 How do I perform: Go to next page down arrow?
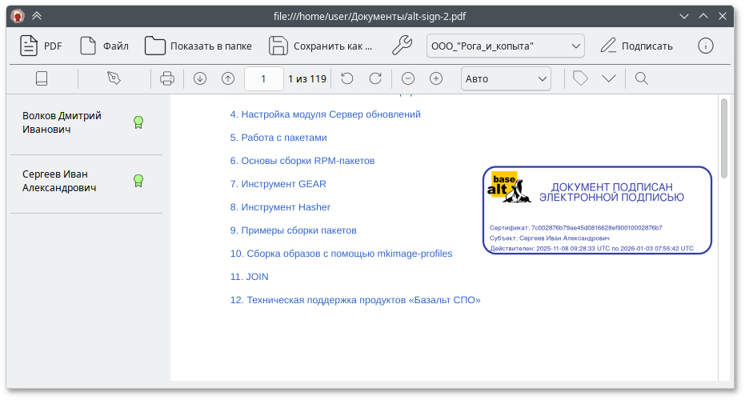pos(200,78)
